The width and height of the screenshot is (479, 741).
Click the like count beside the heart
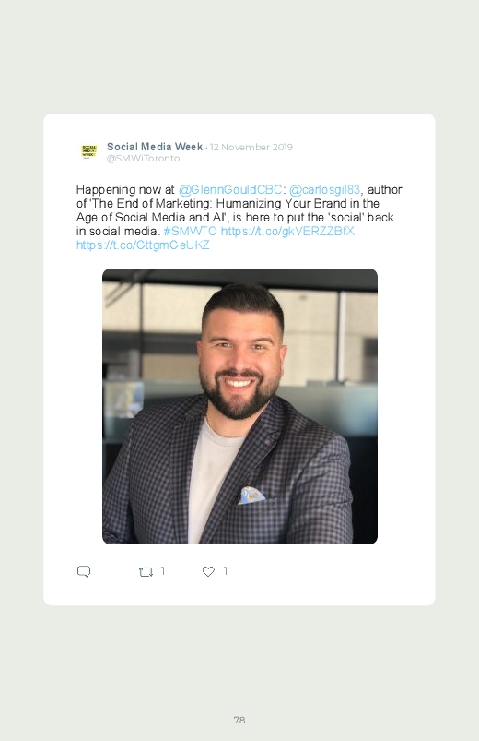click(225, 571)
